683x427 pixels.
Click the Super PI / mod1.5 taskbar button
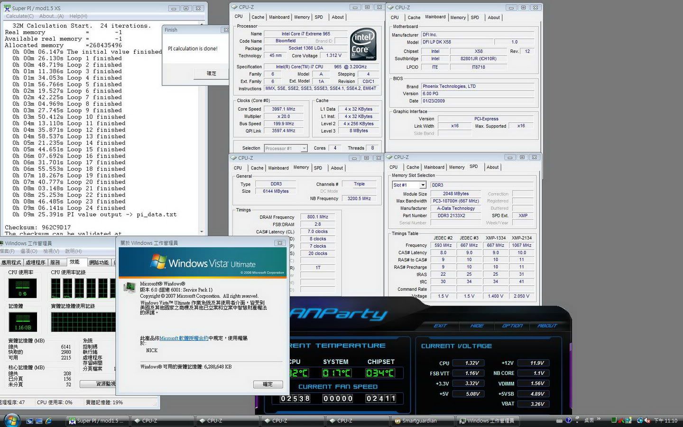point(97,421)
